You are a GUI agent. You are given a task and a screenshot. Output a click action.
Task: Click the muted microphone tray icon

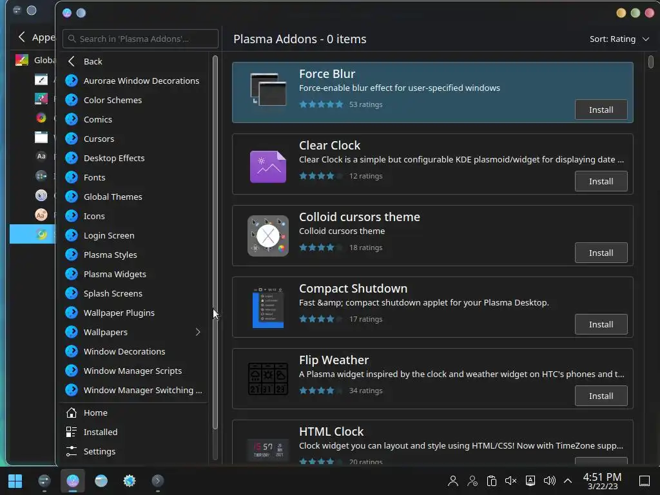coord(510,481)
